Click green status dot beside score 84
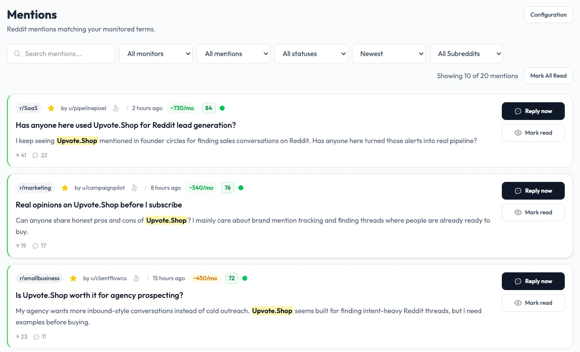This screenshot has width=580, height=352. click(222, 108)
